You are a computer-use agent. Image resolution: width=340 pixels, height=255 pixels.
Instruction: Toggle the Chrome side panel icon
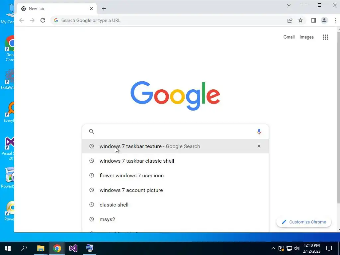click(313, 20)
